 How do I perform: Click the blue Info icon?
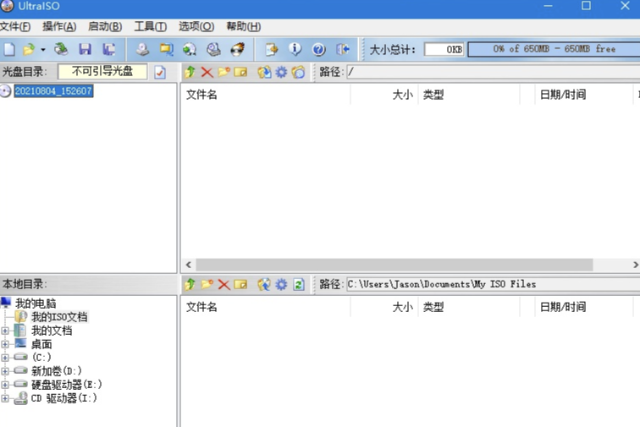click(295, 49)
